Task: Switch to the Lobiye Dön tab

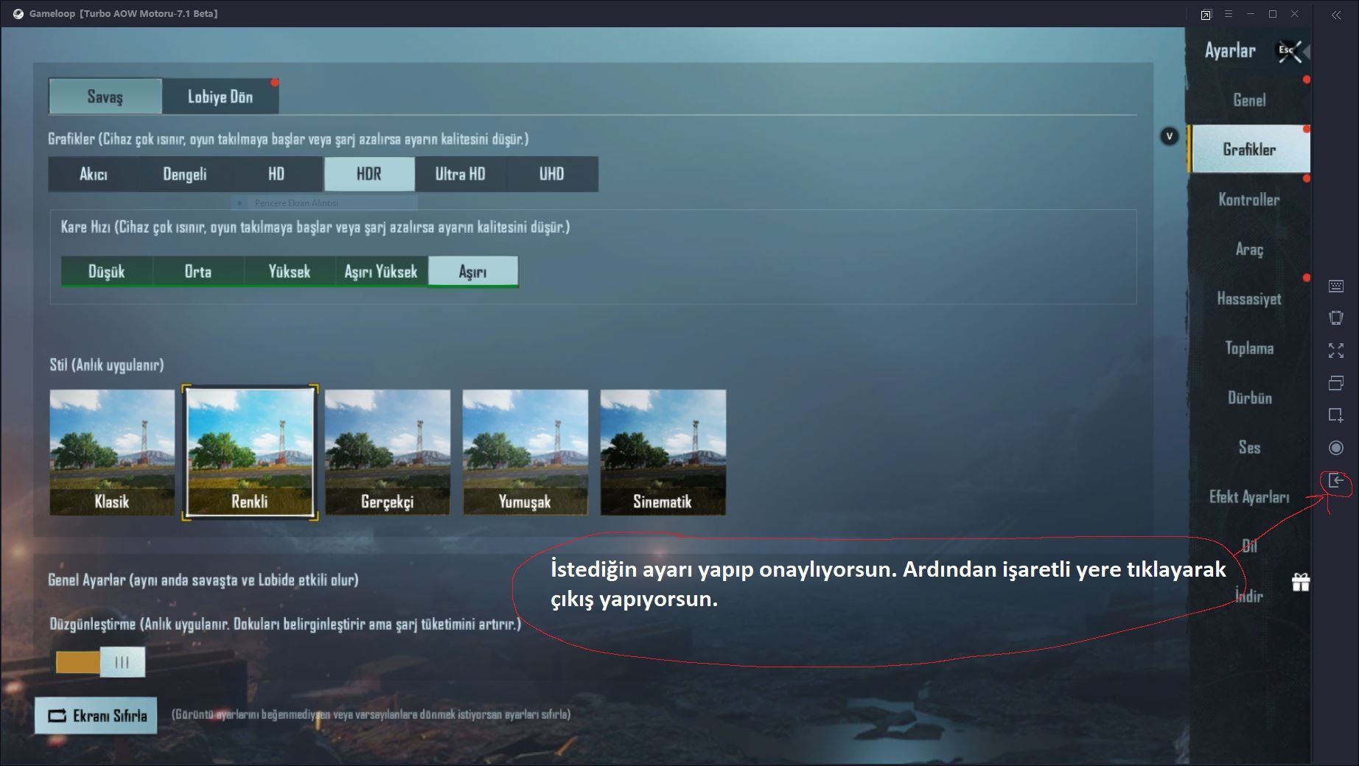Action: [x=220, y=96]
